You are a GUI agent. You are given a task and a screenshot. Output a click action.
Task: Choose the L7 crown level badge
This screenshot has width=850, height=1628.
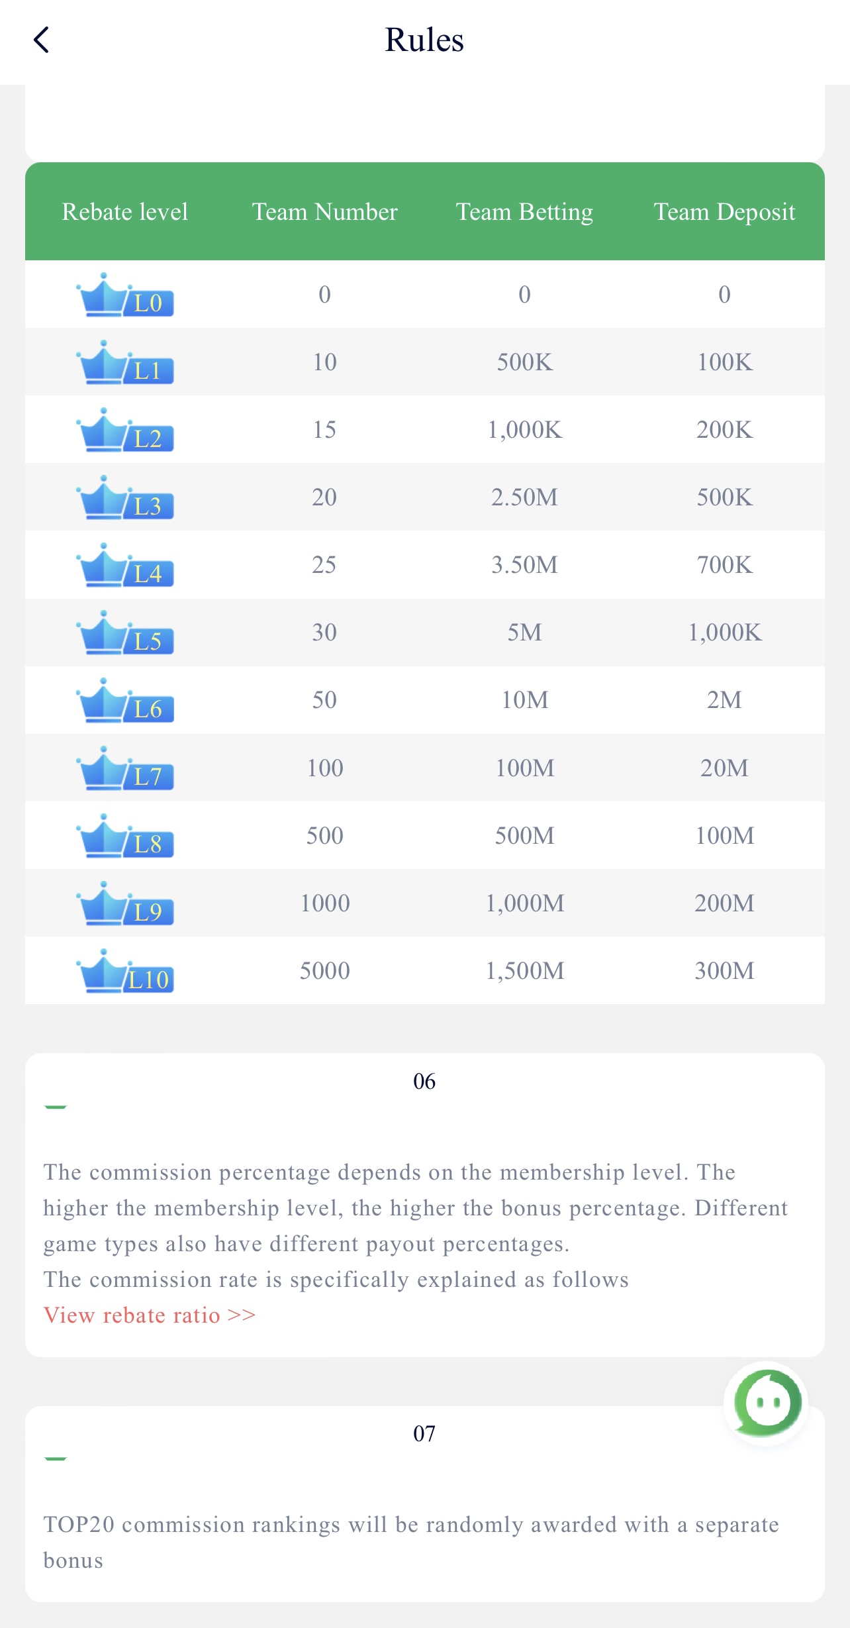pyautogui.click(x=125, y=768)
